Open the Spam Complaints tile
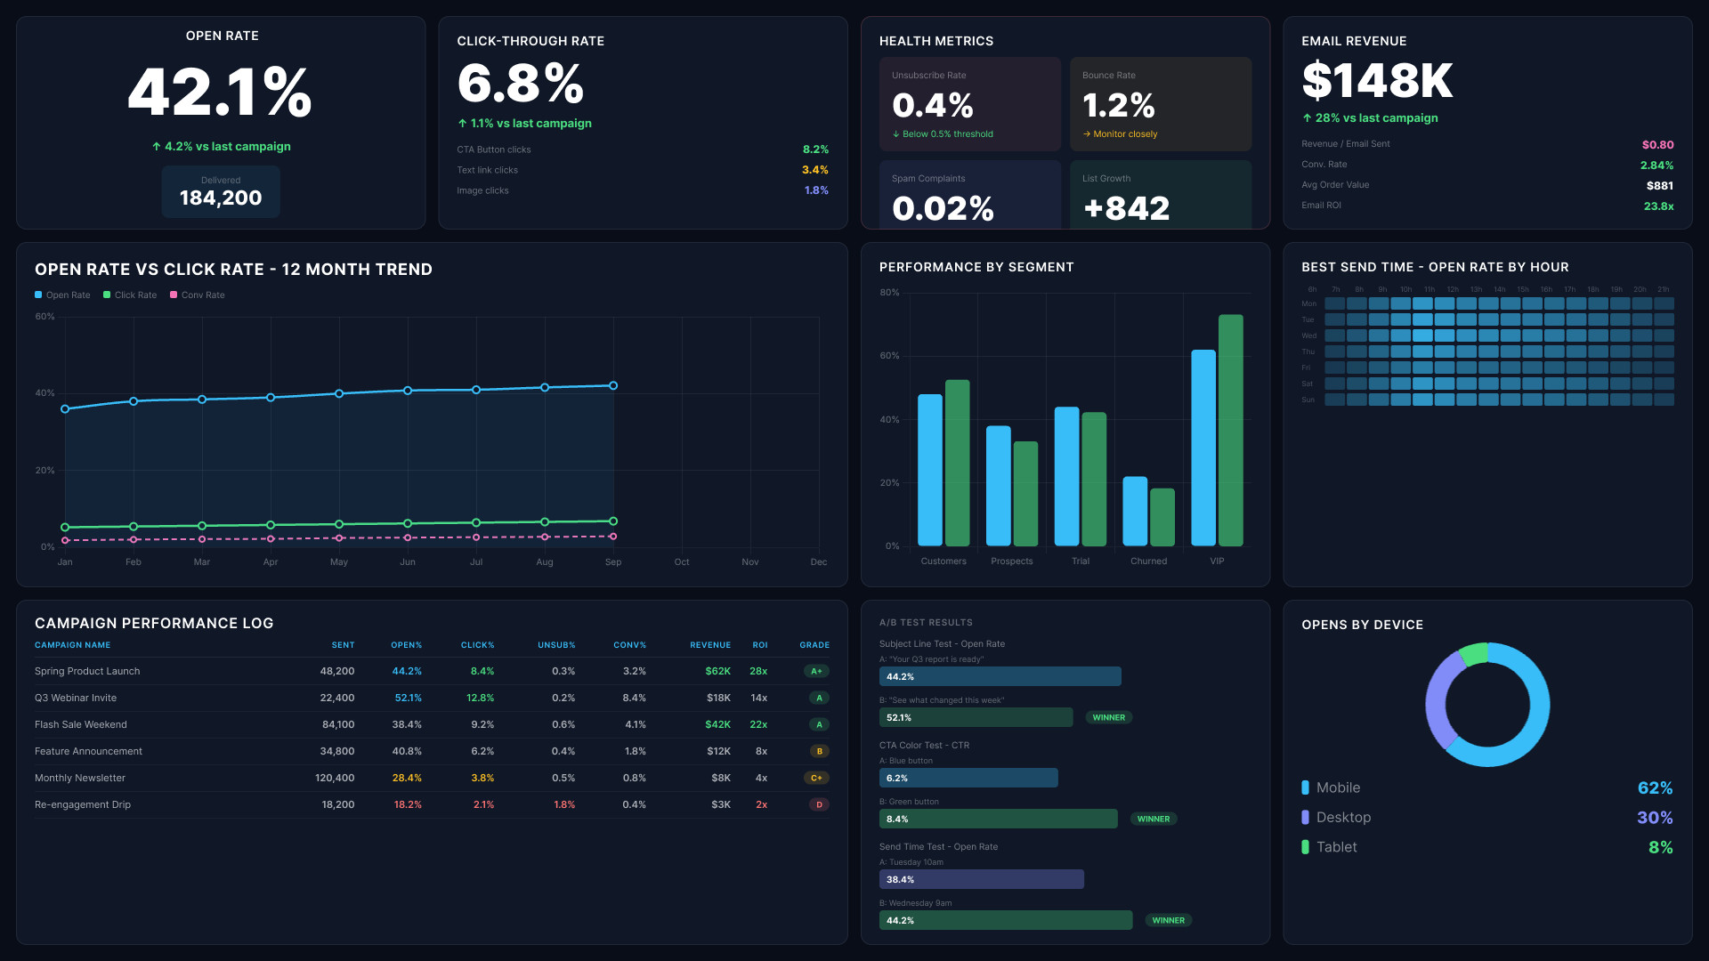This screenshot has width=1709, height=961. point(969,195)
